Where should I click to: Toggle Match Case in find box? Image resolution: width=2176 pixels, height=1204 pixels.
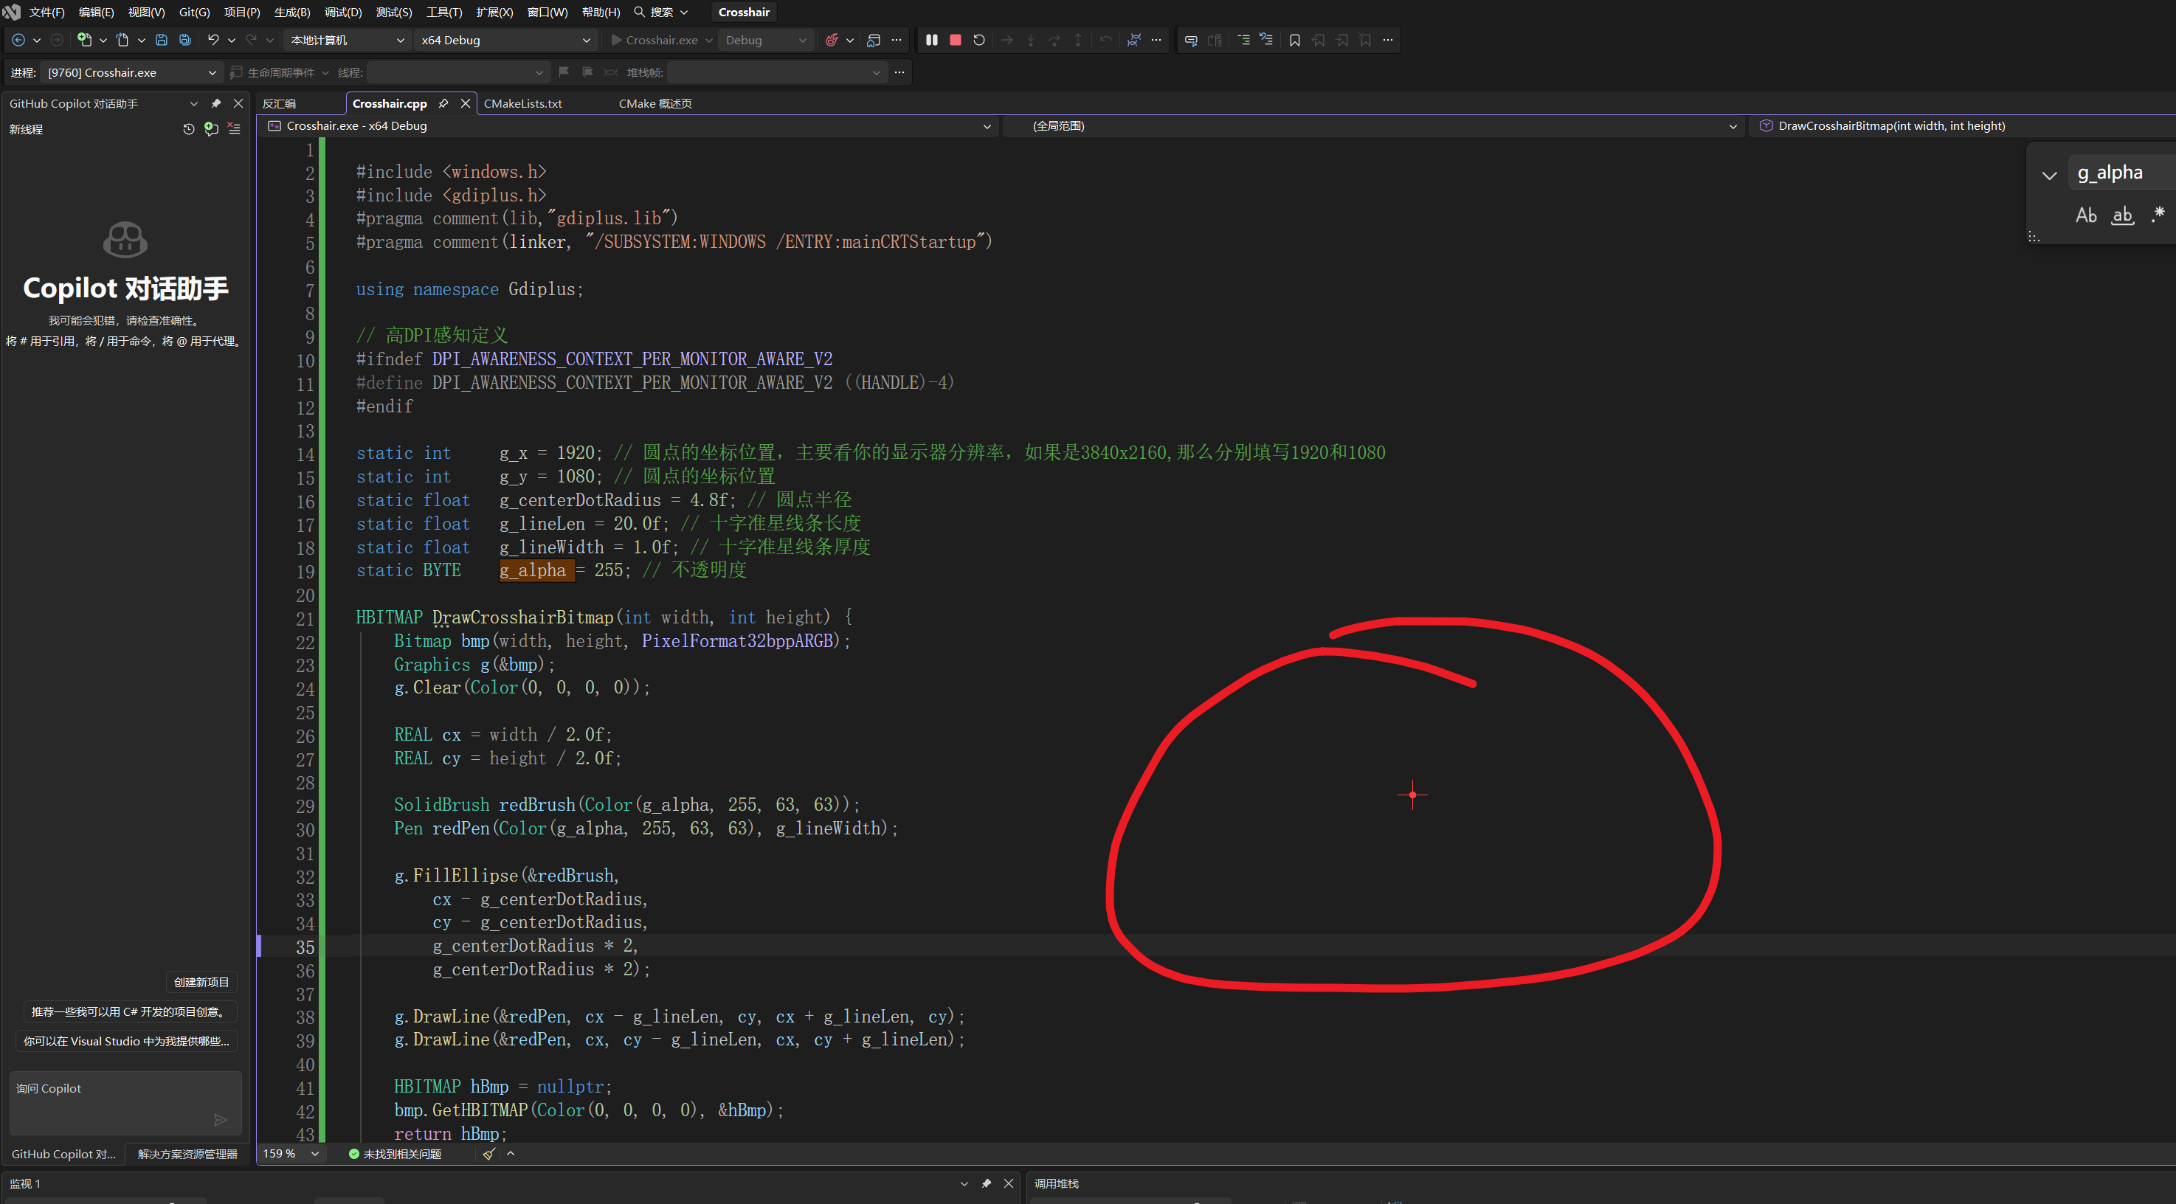[x=2086, y=215]
